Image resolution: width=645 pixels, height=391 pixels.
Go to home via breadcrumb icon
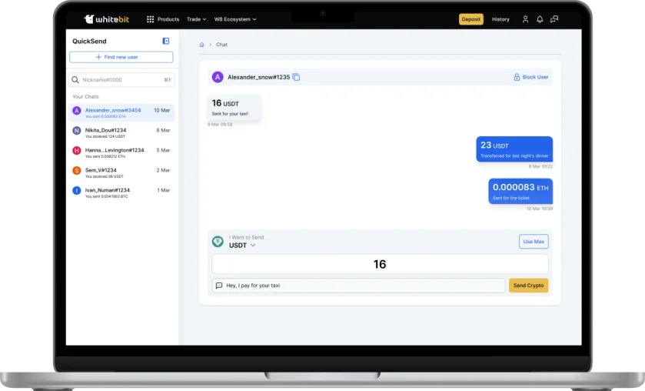pyautogui.click(x=202, y=45)
